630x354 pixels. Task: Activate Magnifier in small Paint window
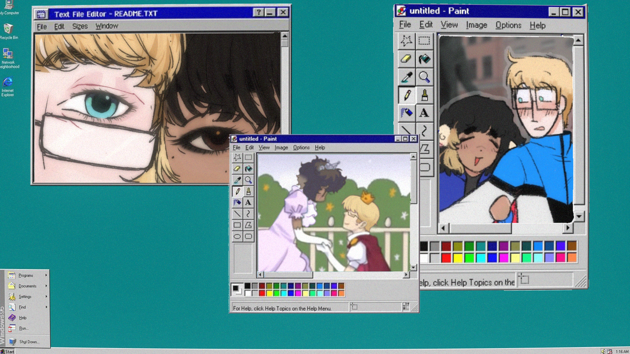[x=248, y=180]
